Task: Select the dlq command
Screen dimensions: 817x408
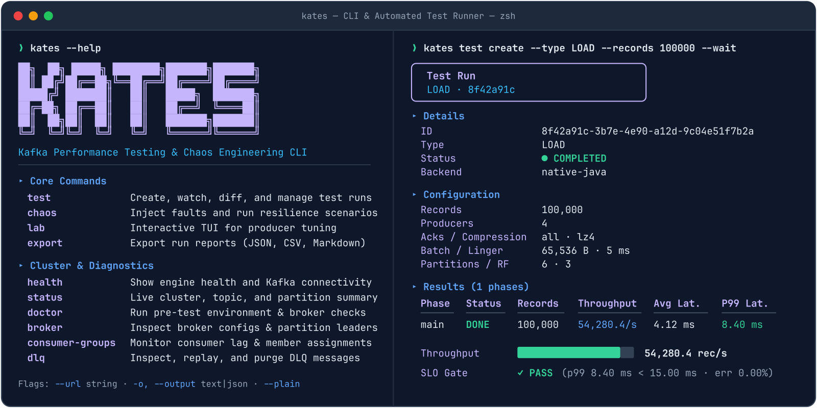Action: [36, 358]
